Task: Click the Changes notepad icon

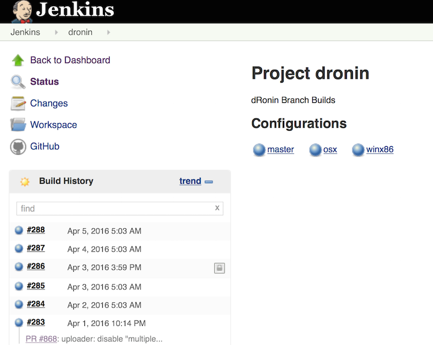Action: tap(18, 103)
